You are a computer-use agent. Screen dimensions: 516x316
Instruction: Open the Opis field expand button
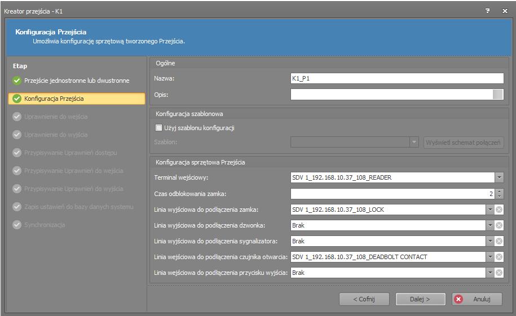pos(498,95)
